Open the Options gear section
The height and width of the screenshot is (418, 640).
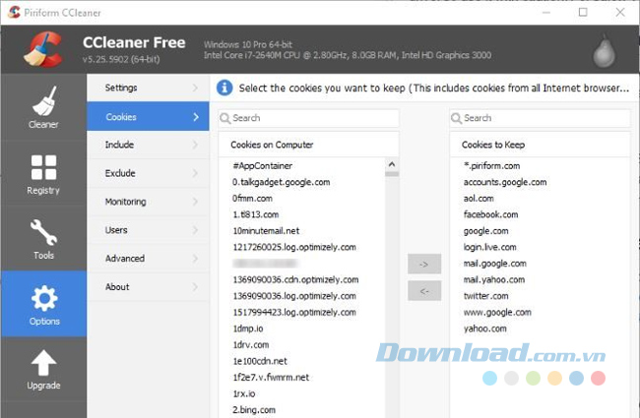coord(43,304)
